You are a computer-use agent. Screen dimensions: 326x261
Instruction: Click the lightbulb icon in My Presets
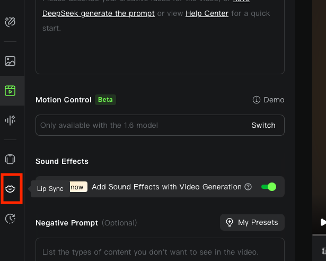point(230,222)
